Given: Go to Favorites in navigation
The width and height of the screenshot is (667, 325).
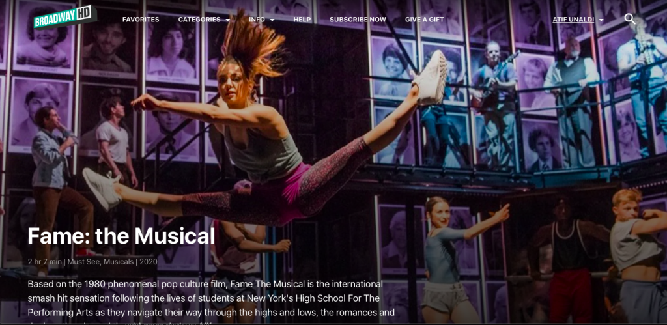Looking at the screenshot, I should click(141, 20).
